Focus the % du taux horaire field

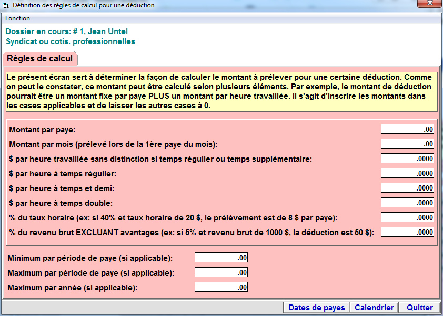(407, 217)
